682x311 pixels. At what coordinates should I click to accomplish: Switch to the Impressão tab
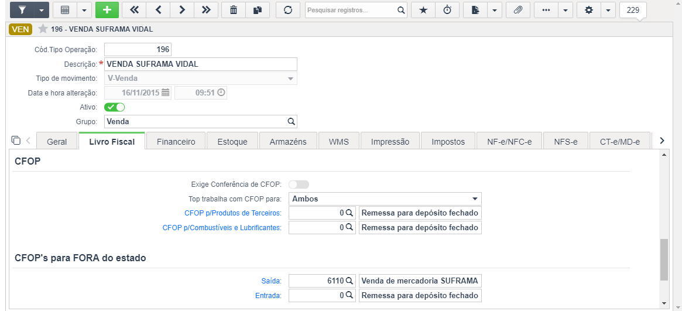tap(390, 141)
